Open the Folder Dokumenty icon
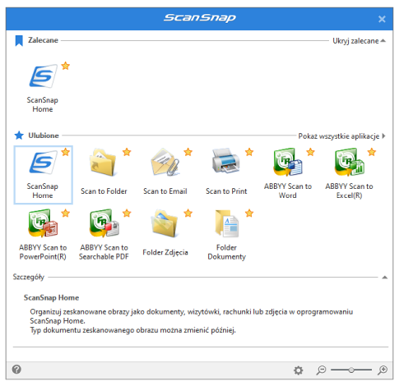 [226, 223]
